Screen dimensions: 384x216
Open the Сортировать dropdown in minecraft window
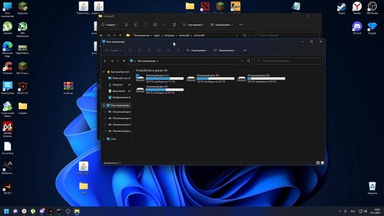pos(194,25)
